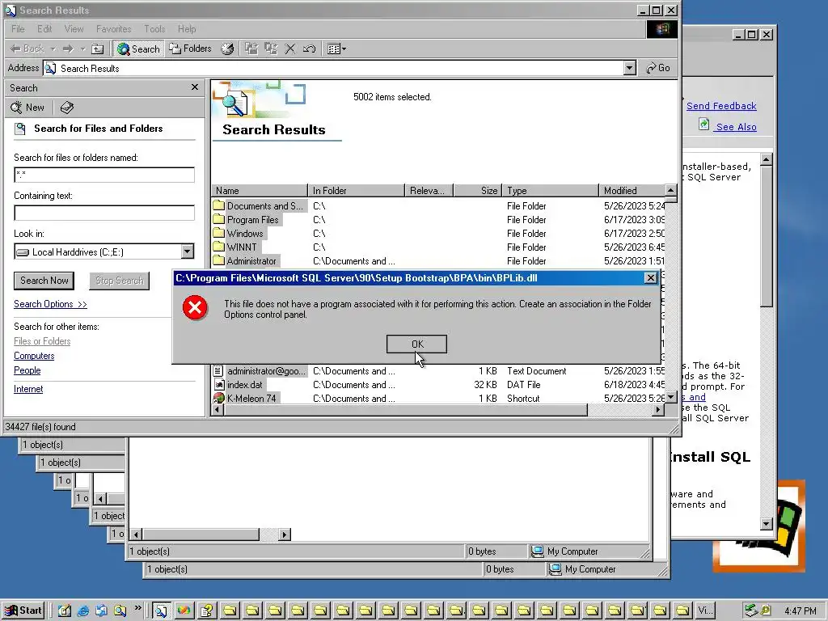Viewport: 828px width, 621px height.
Task: Click the Undo toolbar icon
Action: tap(310, 49)
